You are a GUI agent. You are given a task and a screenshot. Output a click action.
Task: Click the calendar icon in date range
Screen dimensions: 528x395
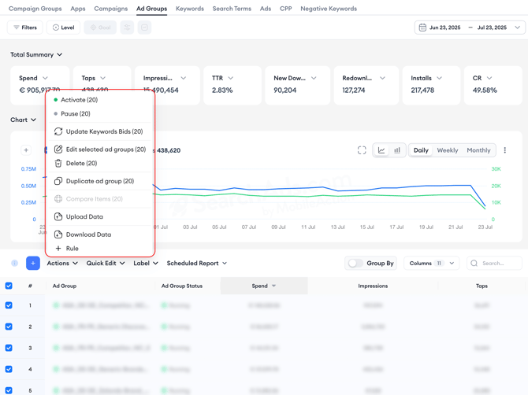click(x=422, y=28)
